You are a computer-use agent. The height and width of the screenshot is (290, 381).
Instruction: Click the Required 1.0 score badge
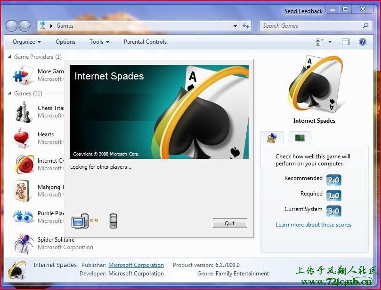[x=333, y=196]
